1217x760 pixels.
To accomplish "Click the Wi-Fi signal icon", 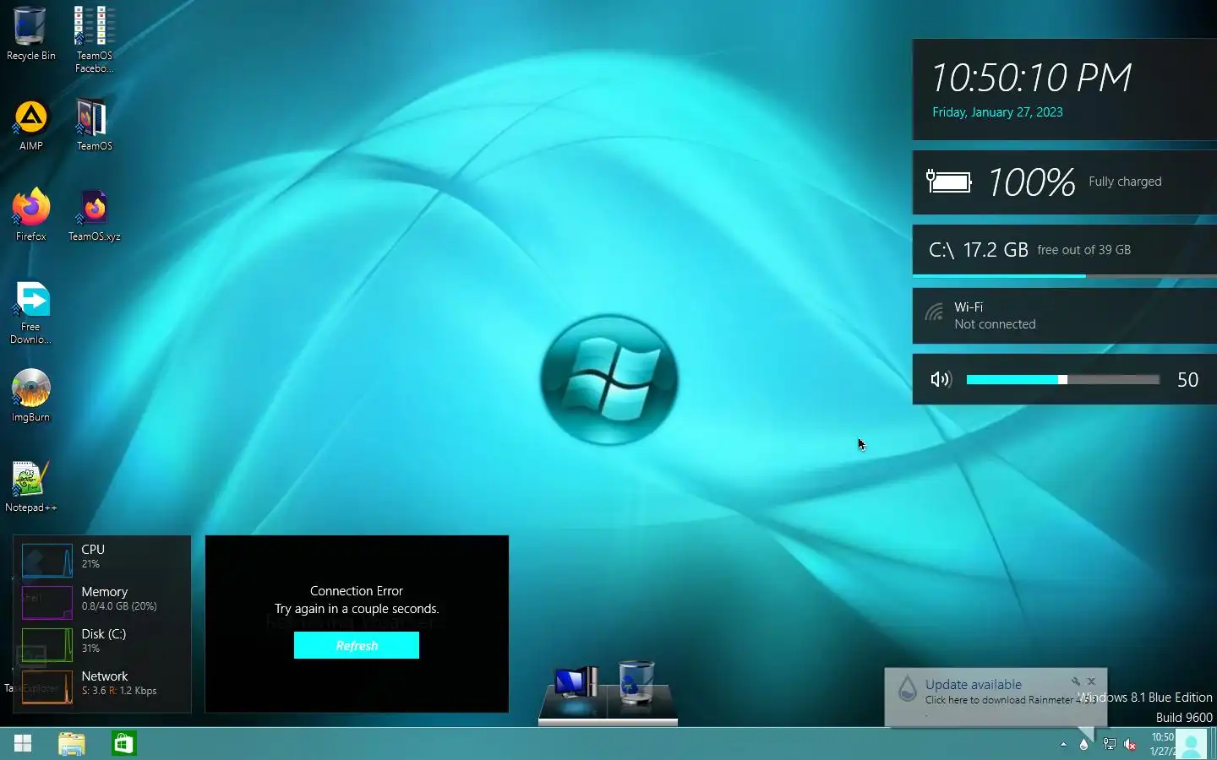I will (934, 313).
